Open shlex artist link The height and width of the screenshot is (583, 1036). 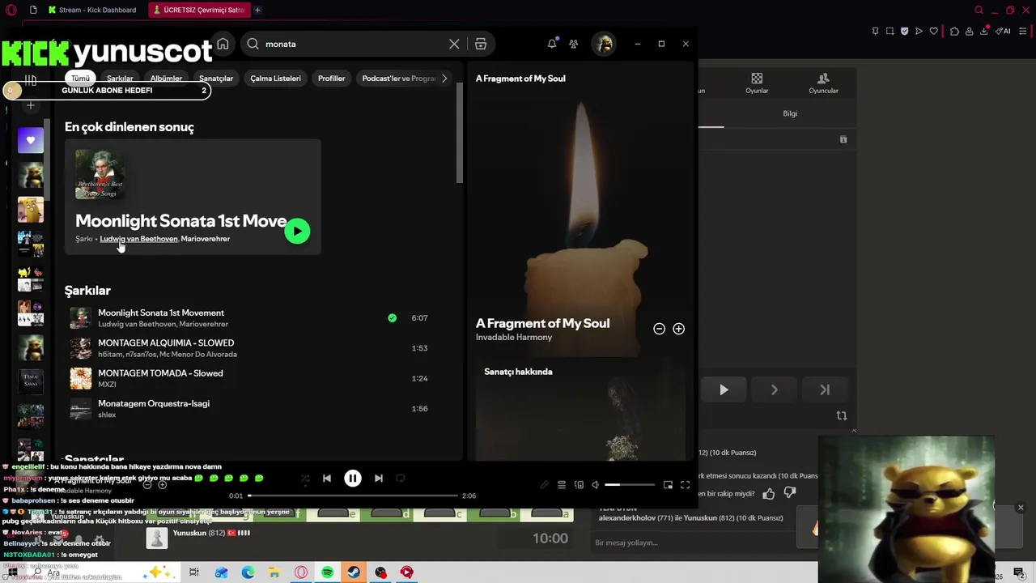point(107,415)
